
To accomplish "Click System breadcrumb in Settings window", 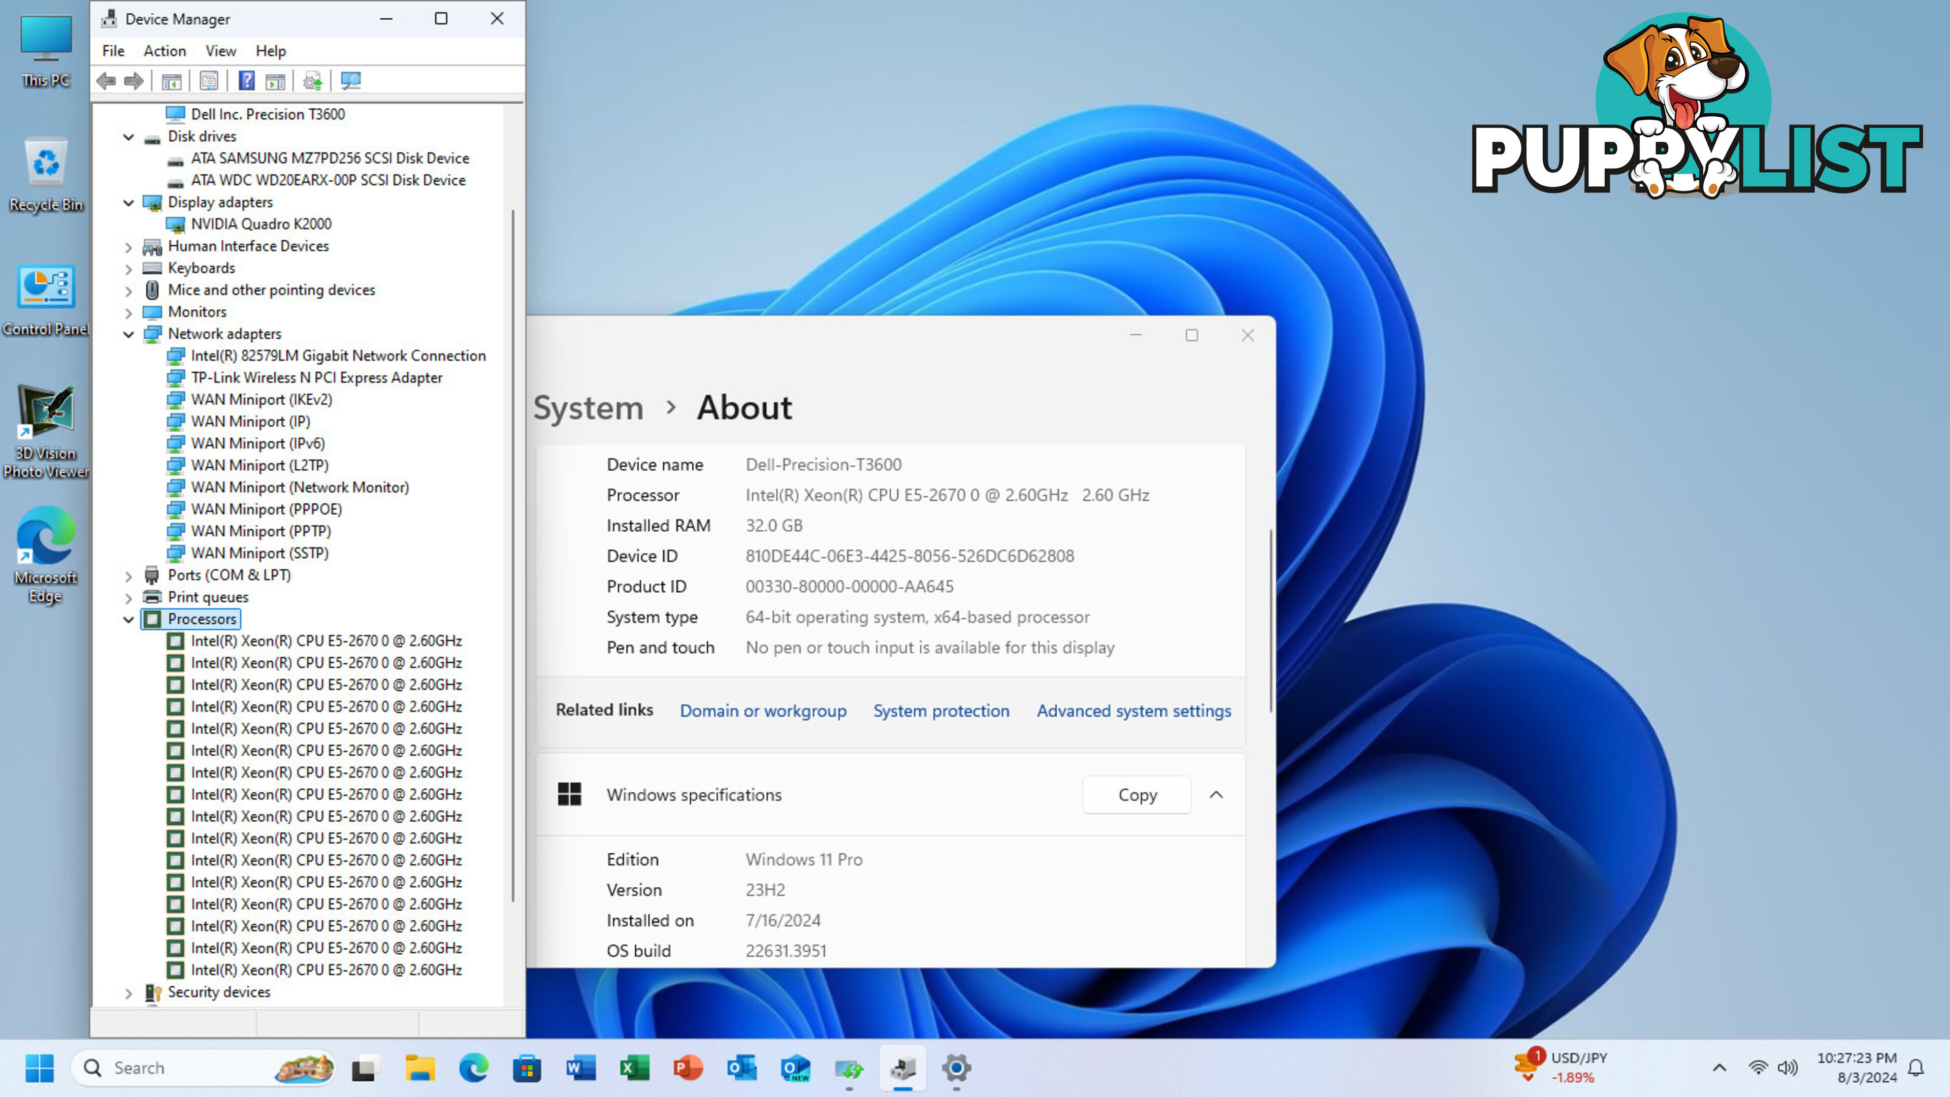I will [x=588, y=408].
